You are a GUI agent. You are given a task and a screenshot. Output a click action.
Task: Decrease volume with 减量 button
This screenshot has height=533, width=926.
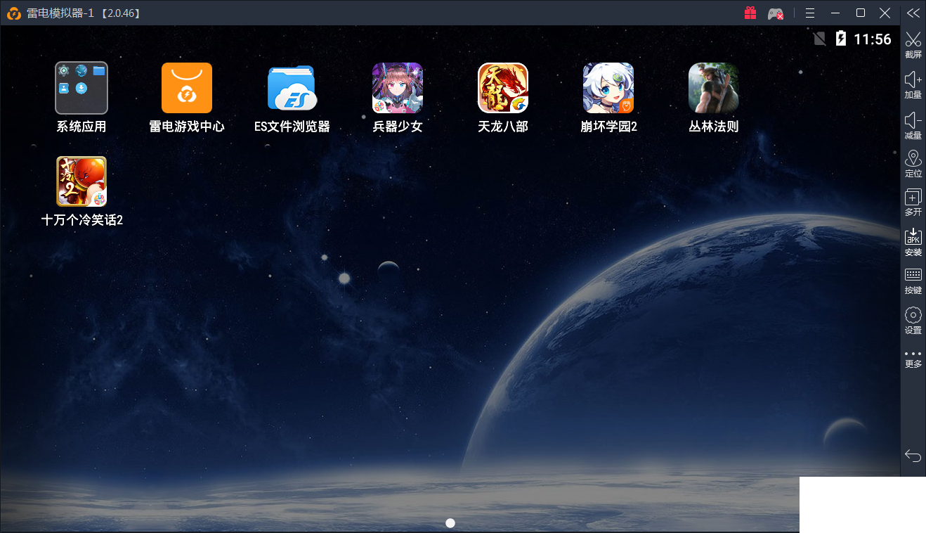click(913, 125)
